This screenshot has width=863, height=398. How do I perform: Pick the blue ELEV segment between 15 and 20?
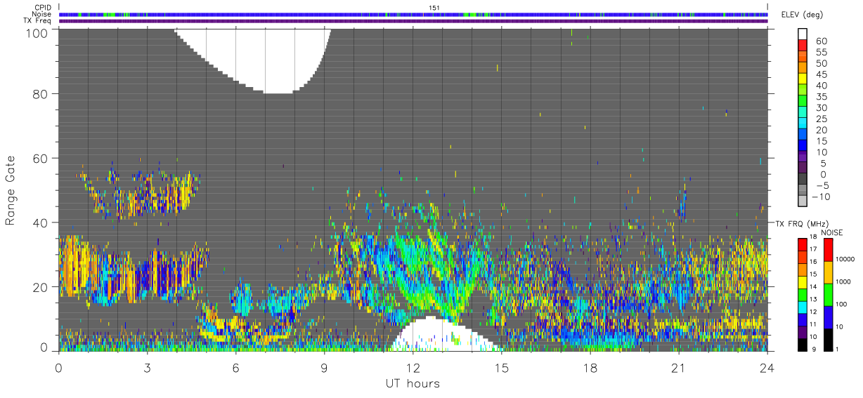803,135
